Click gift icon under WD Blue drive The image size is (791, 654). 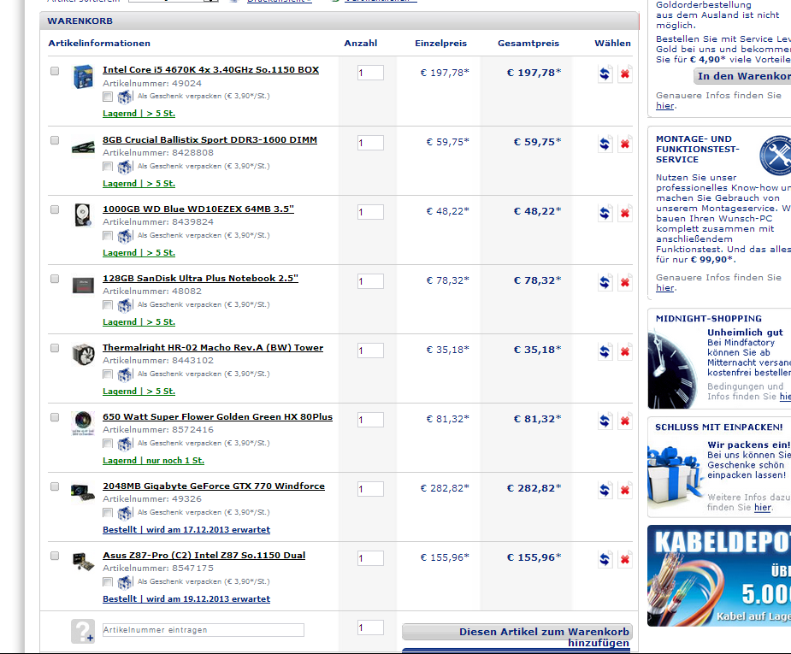pos(125,235)
